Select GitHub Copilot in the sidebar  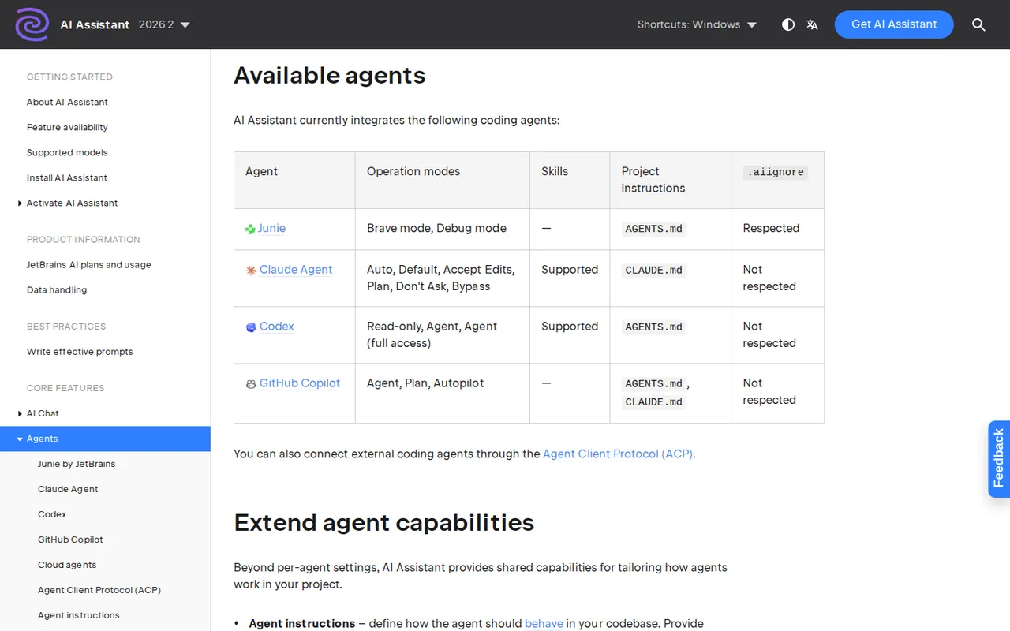point(70,540)
